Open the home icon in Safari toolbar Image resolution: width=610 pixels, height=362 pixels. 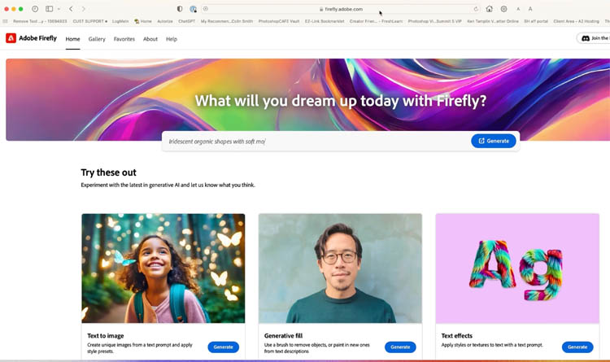coord(490,9)
